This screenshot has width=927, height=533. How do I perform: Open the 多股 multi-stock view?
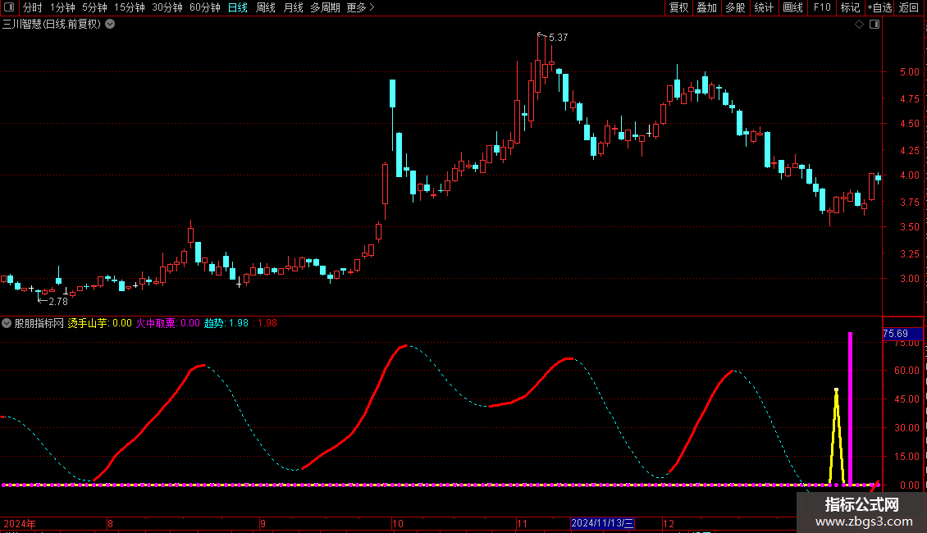[x=735, y=7]
